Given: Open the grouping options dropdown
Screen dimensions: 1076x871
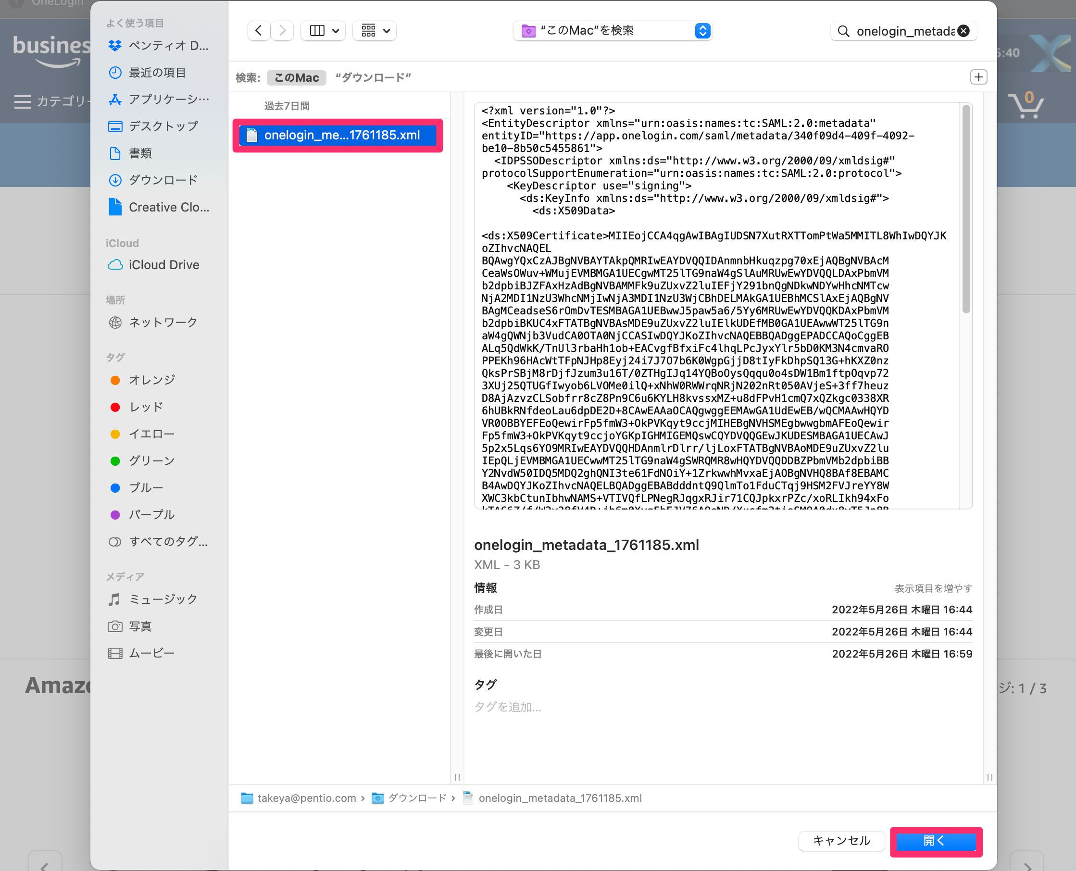Looking at the screenshot, I should [x=375, y=31].
